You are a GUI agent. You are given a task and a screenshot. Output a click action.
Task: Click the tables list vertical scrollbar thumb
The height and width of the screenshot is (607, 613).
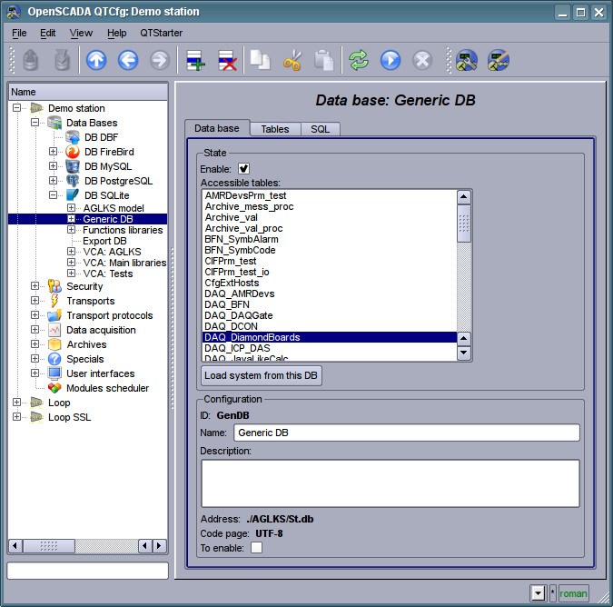[x=464, y=223]
